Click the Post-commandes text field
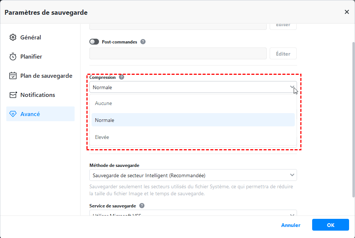This screenshot has width=355, height=238. (x=178, y=54)
